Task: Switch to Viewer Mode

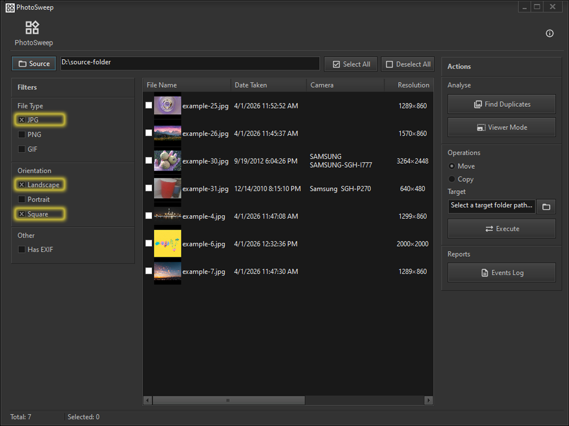Action: [x=501, y=127]
